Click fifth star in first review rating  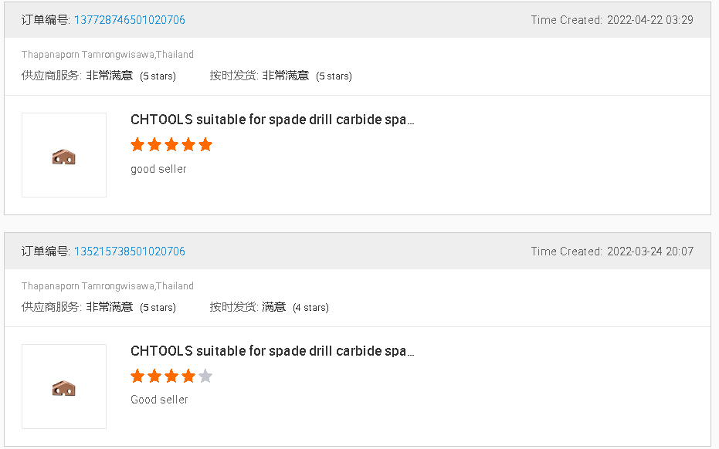[205, 145]
